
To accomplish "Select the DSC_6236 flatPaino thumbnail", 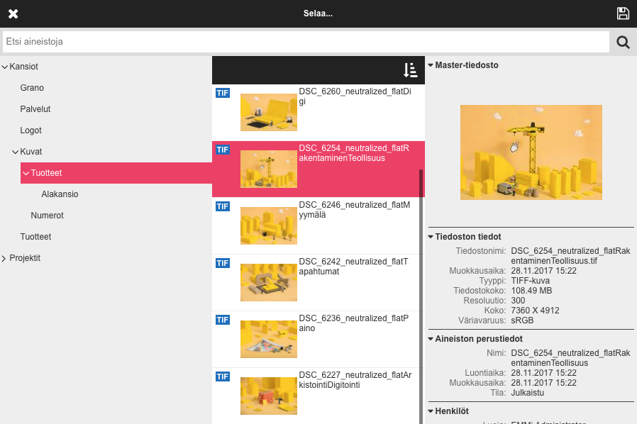I will coord(269,339).
